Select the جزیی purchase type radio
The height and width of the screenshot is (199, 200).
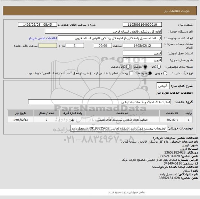click(165, 73)
